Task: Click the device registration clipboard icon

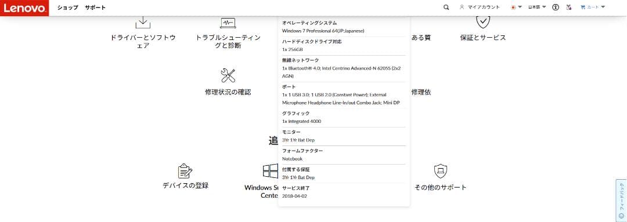Action: click(185, 171)
